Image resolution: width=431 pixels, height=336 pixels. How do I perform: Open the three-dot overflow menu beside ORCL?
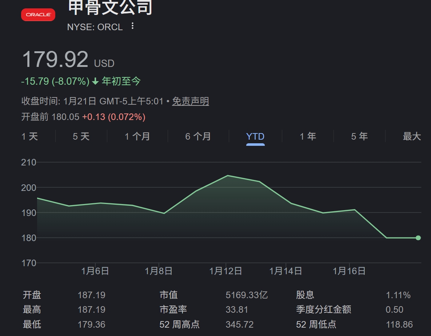[x=132, y=26]
